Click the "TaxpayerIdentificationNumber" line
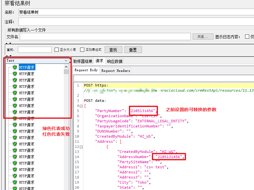Screen dimensions: 254x190 (134, 126)
